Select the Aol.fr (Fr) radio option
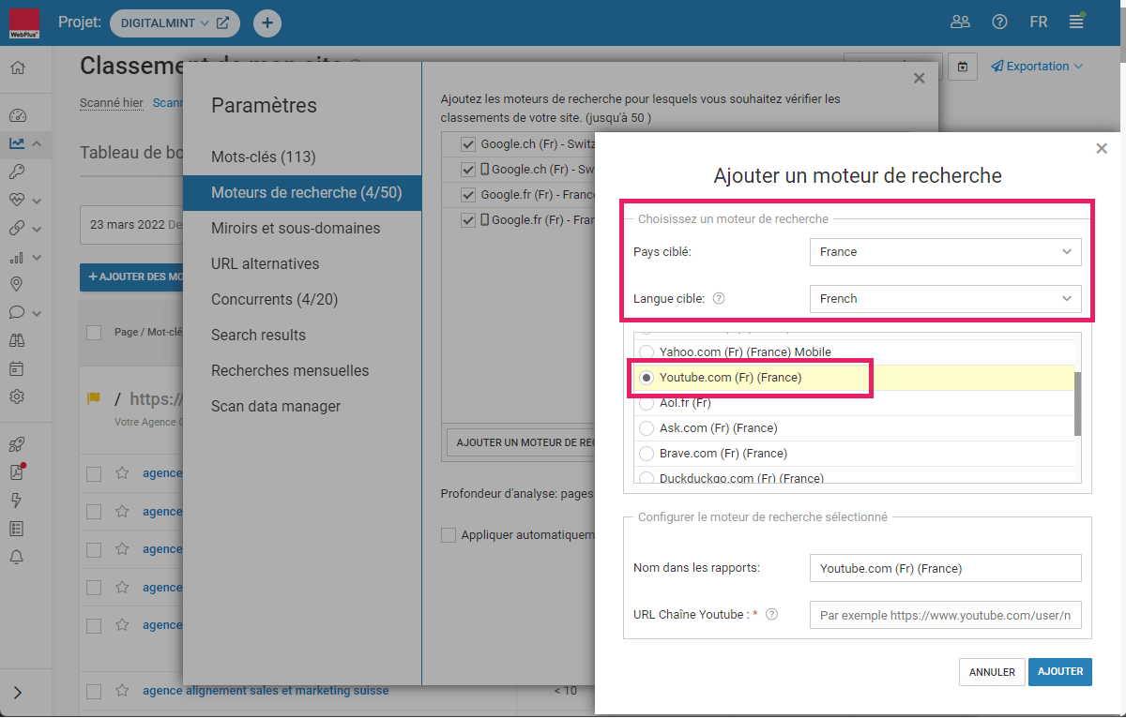Image resolution: width=1126 pixels, height=718 pixels. (x=646, y=403)
